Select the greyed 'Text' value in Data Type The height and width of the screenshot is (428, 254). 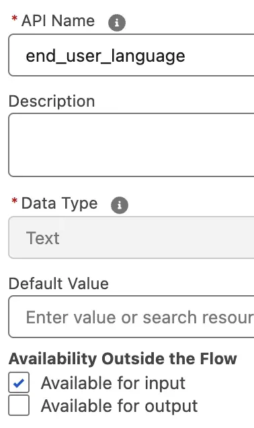[x=42, y=238]
